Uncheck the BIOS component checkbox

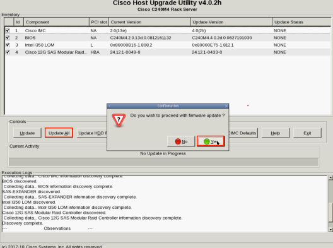8,38
